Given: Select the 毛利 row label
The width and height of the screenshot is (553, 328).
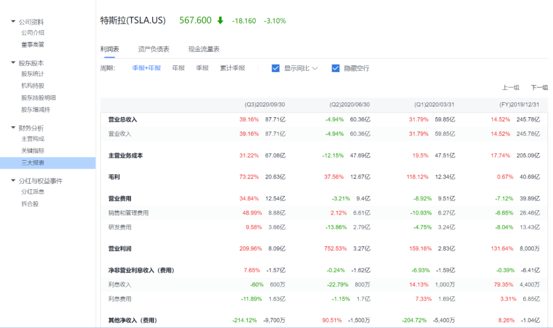Looking at the screenshot, I should click(x=114, y=177).
